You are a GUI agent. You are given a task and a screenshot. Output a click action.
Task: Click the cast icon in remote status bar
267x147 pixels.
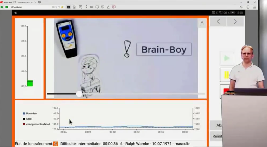pyautogui.click(x=213, y=12)
